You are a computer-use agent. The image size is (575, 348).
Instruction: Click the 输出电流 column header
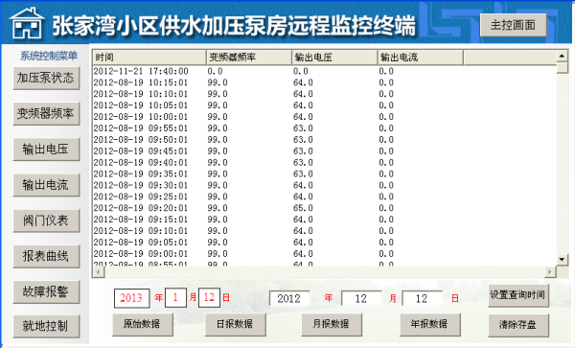tap(421, 58)
